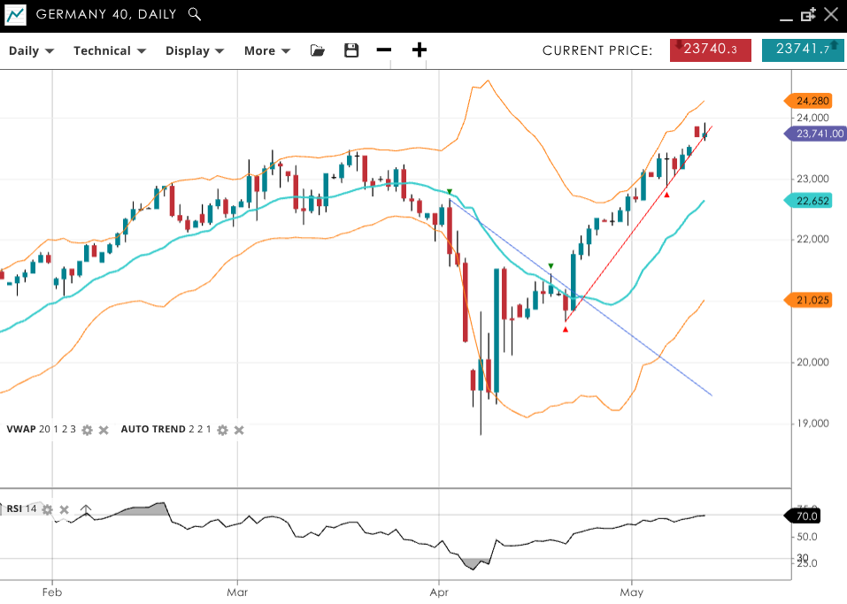Open RSI indicator settings gear

[48, 509]
